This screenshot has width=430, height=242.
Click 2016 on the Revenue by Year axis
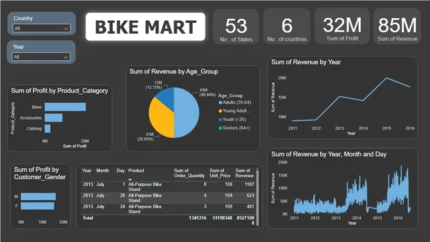click(410, 128)
